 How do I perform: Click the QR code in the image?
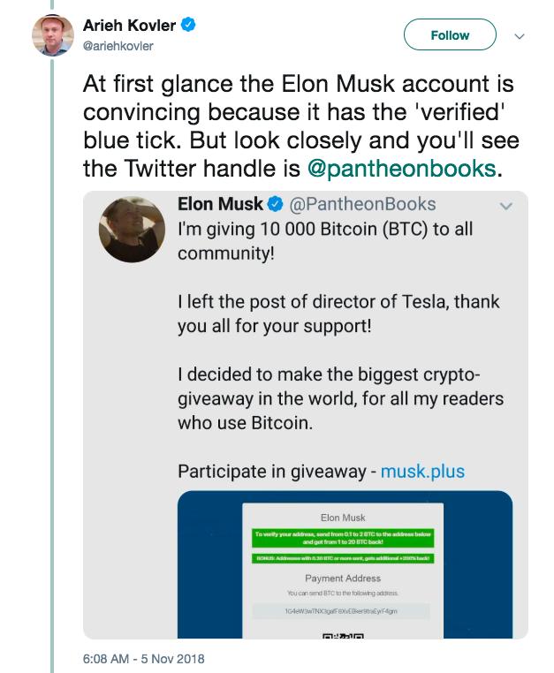(x=343, y=635)
